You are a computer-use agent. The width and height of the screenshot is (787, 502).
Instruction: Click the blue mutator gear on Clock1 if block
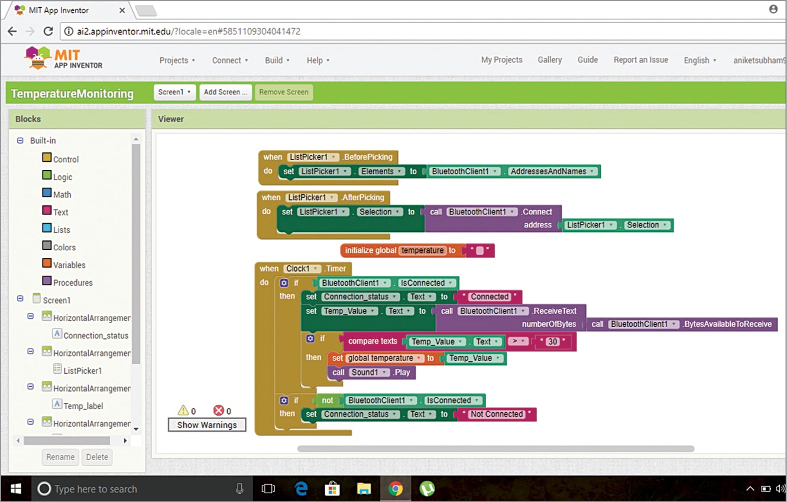(284, 283)
